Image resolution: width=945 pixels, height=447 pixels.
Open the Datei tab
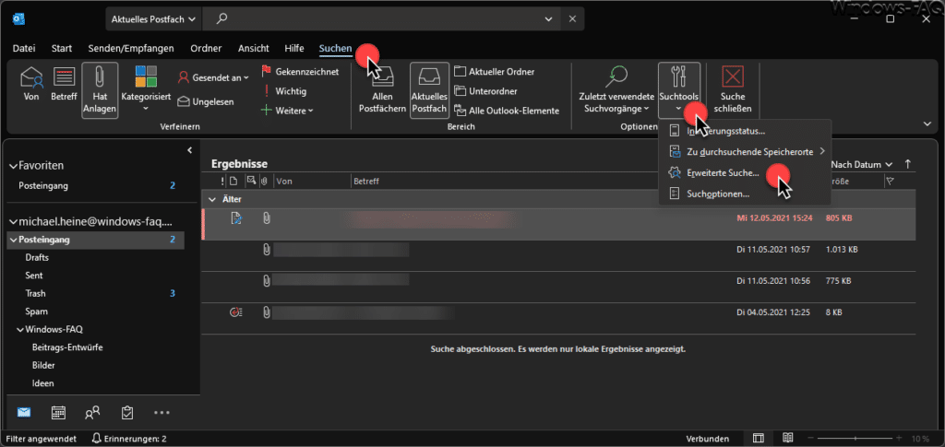[24, 48]
